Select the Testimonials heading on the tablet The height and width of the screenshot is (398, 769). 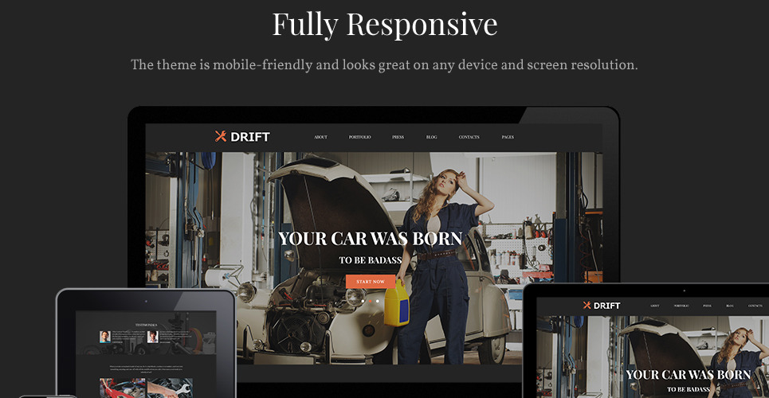[x=147, y=325]
